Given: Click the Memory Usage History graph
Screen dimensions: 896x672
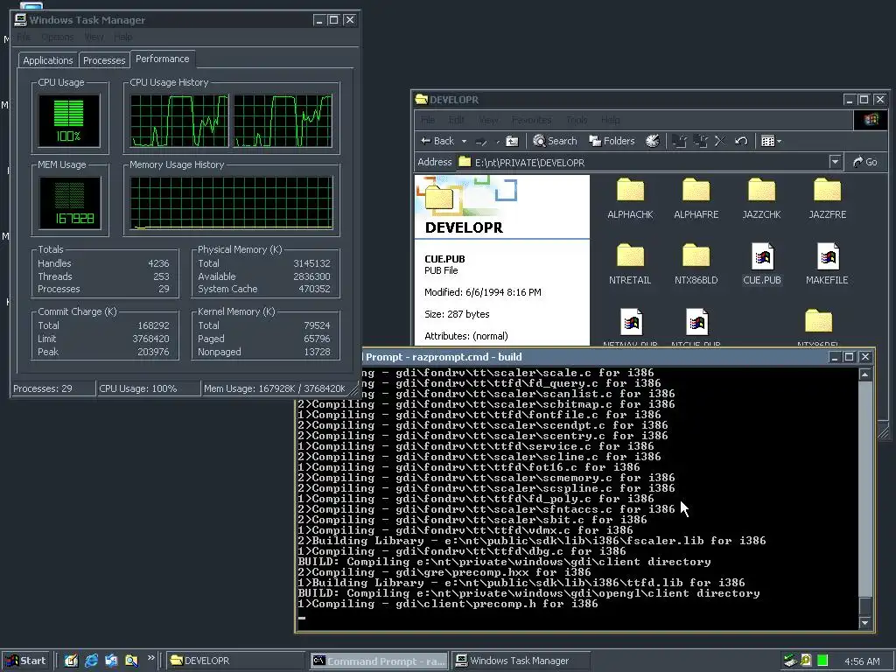Looking at the screenshot, I should pyautogui.click(x=231, y=203).
